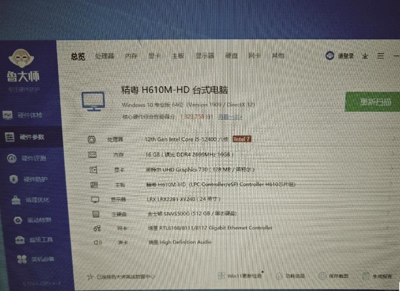Switch to the 显卡 tab
Image resolution: width=400 pixels, height=291 pixels.
155,55
